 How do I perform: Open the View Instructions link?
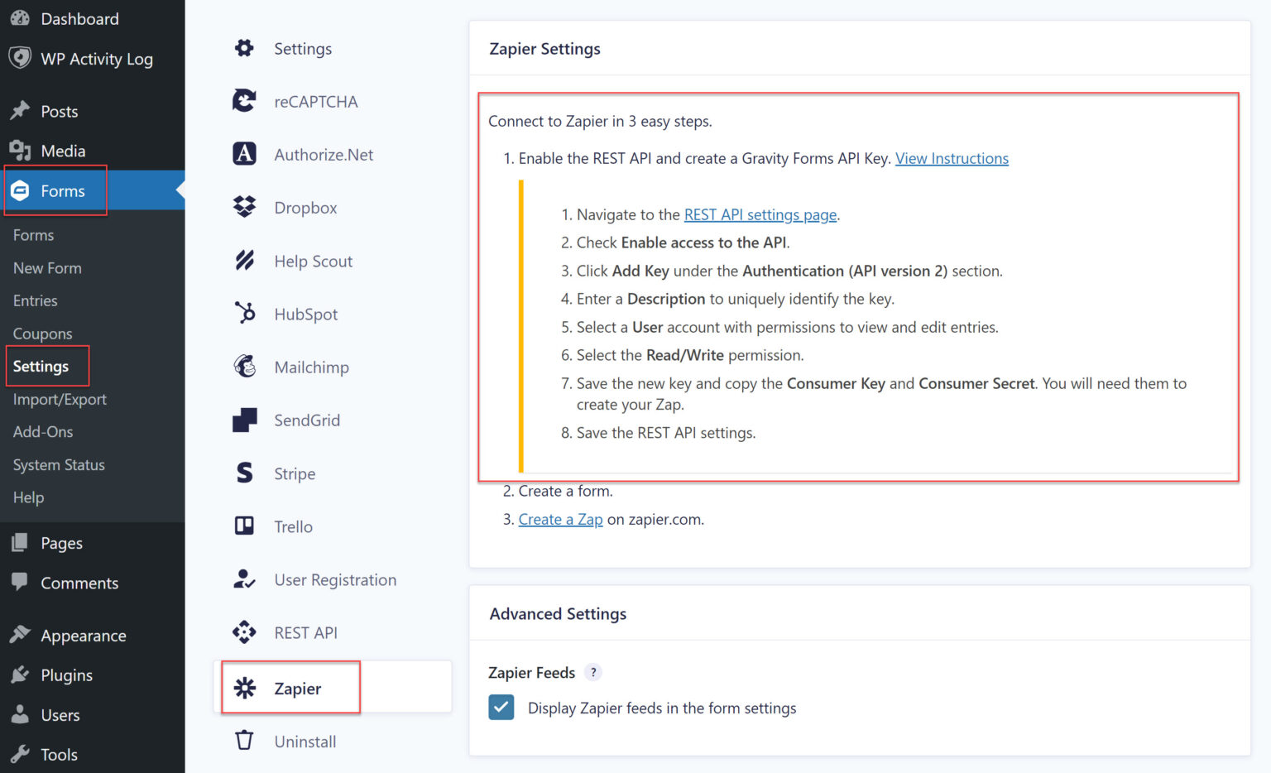pyautogui.click(x=952, y=158)
